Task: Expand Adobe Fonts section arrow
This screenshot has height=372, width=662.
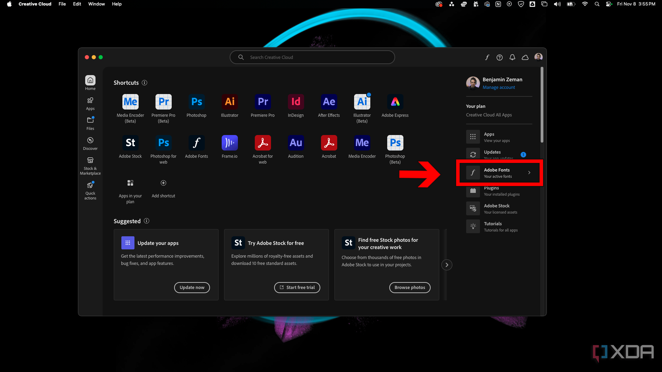Action: click(530, 173)
